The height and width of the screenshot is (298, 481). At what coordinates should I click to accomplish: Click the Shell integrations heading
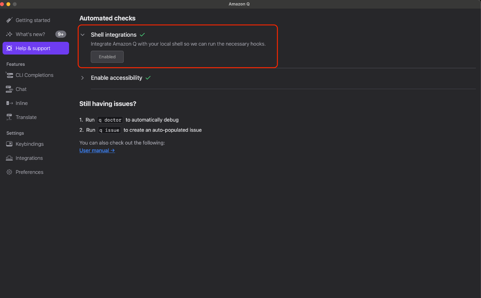[x=113, y=35]
